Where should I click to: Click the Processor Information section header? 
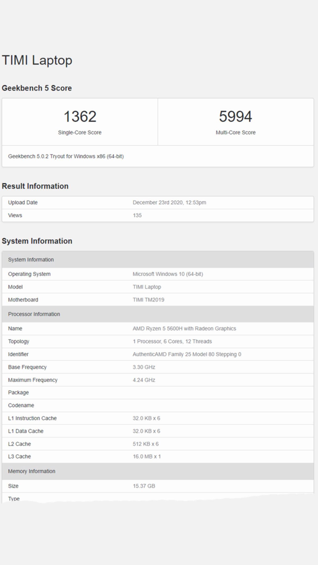click(158, 314)
